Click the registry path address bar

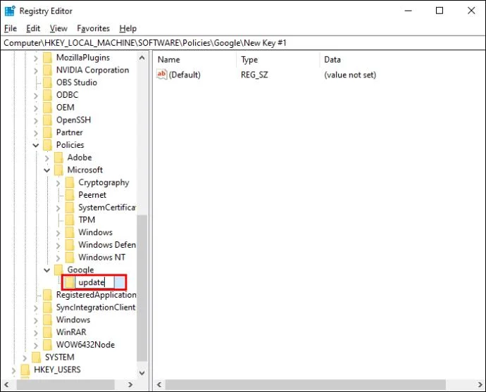coord(243,43)
